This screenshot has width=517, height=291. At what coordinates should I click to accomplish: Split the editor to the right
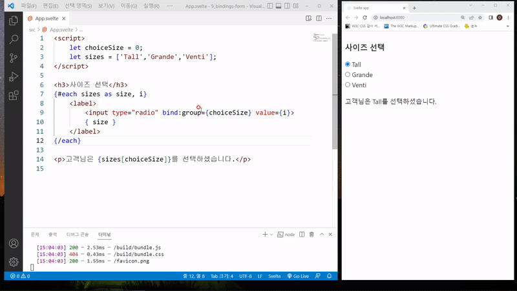point(319,19)
